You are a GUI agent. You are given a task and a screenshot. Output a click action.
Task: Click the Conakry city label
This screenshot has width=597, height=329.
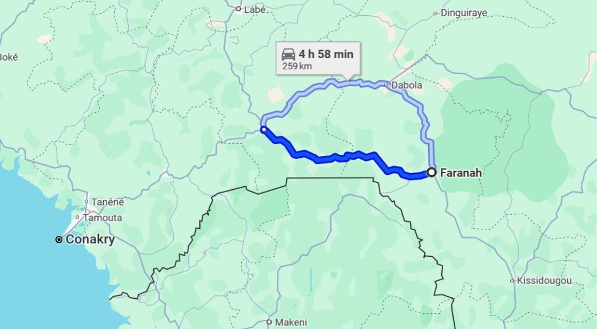(x=90, y=240)
